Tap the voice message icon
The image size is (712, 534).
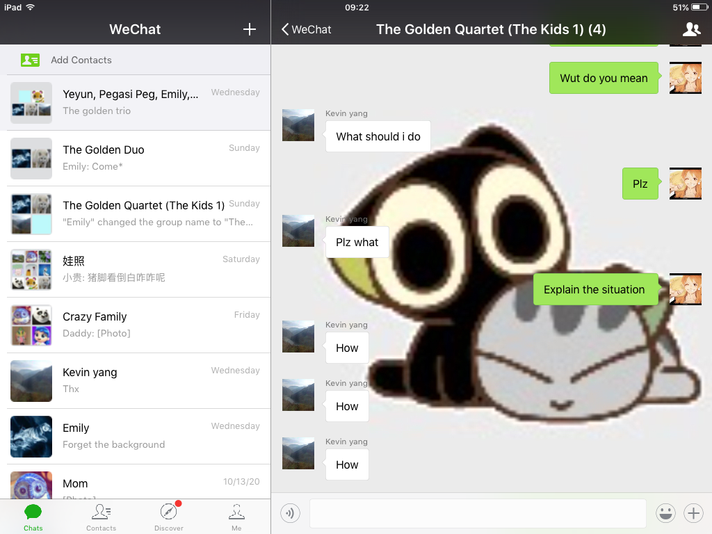click(290, 513)
